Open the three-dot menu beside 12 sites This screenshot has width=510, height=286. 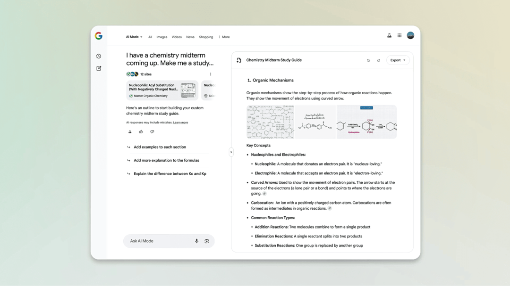[211, 74]
